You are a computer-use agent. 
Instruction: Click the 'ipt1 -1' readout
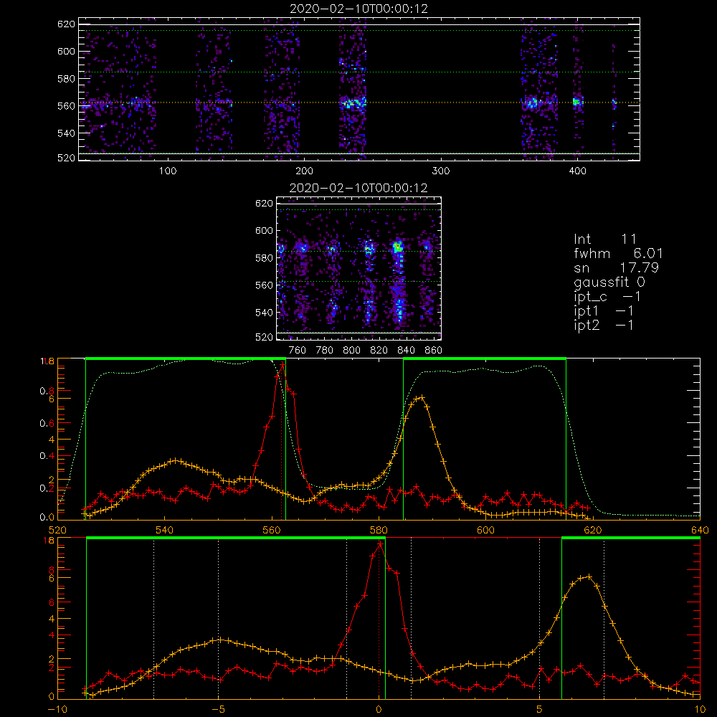(604, 311)
